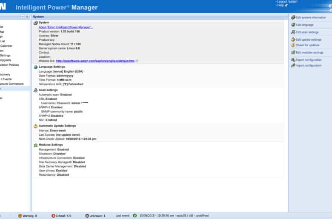332x219 pixels.
Task: Select the Events item in the sidebar
Action: tap(6, 79)
